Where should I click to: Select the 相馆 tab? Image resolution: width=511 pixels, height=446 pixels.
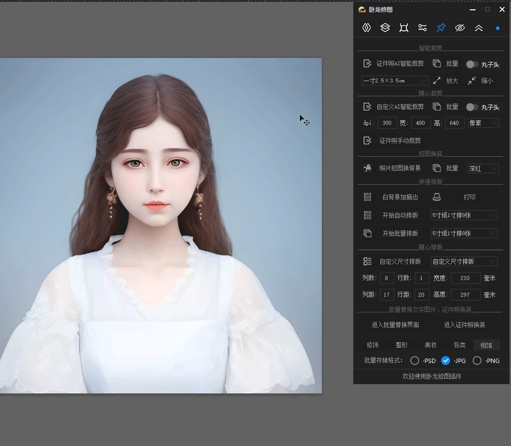[x=487, y=344]
